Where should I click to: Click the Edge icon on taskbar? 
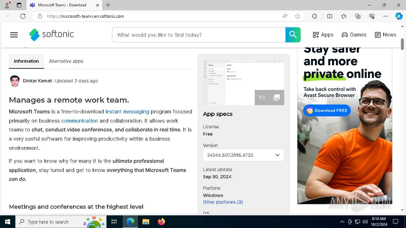130,222
